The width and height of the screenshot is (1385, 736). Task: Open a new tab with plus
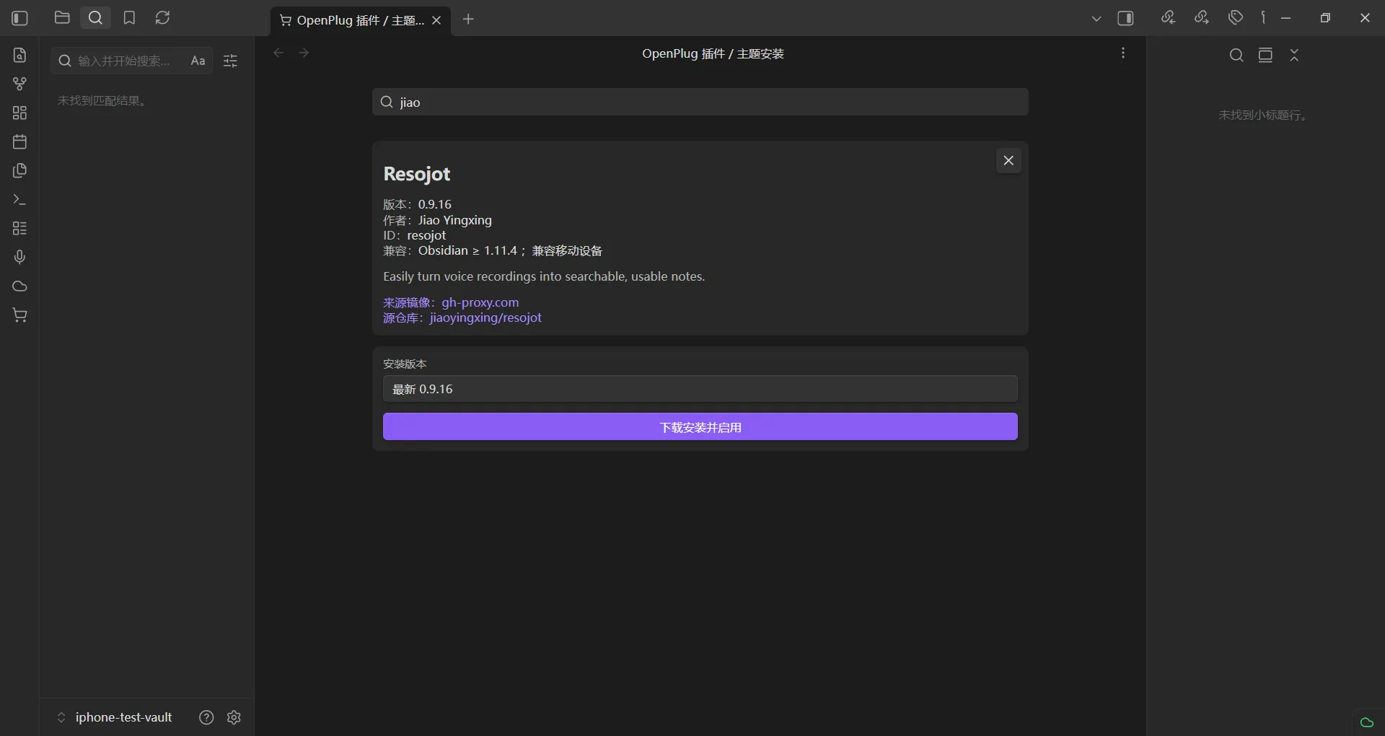468,19
